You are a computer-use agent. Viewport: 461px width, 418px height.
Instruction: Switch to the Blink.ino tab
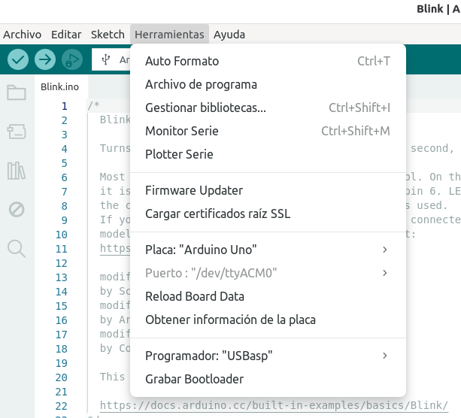(x=59, y=87)
